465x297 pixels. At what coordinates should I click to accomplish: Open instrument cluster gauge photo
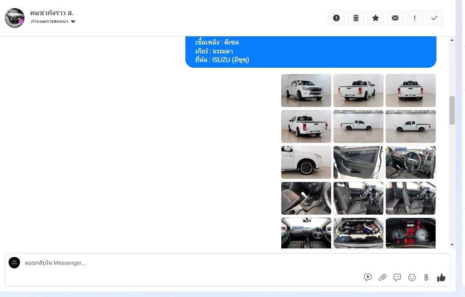point(410,233)
